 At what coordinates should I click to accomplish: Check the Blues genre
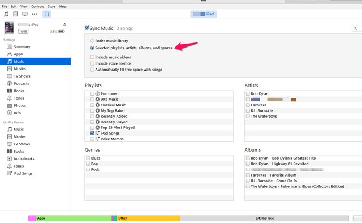pyautogui.click(x=88, y=158)
